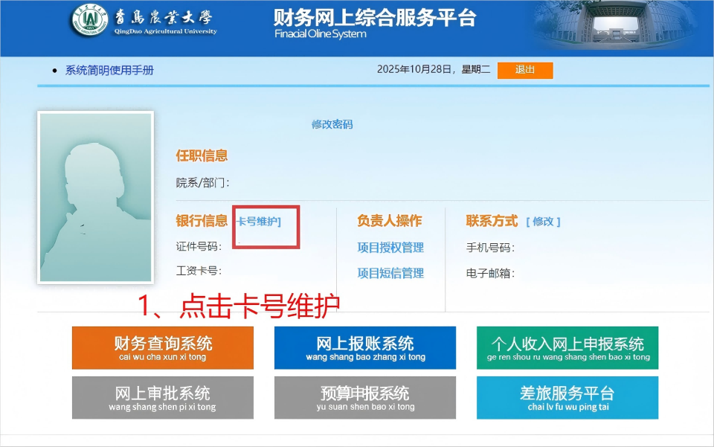Click 卡号维护 next to 银行信息
Viewport: 714px width, 447px height.
pyautogui.click(x=259, y=222)
